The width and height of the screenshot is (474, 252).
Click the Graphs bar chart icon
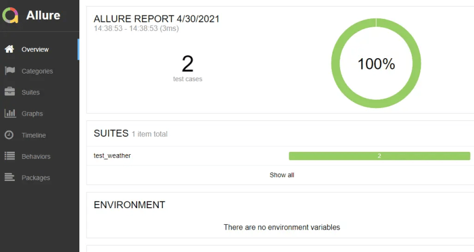pos(9,113)
